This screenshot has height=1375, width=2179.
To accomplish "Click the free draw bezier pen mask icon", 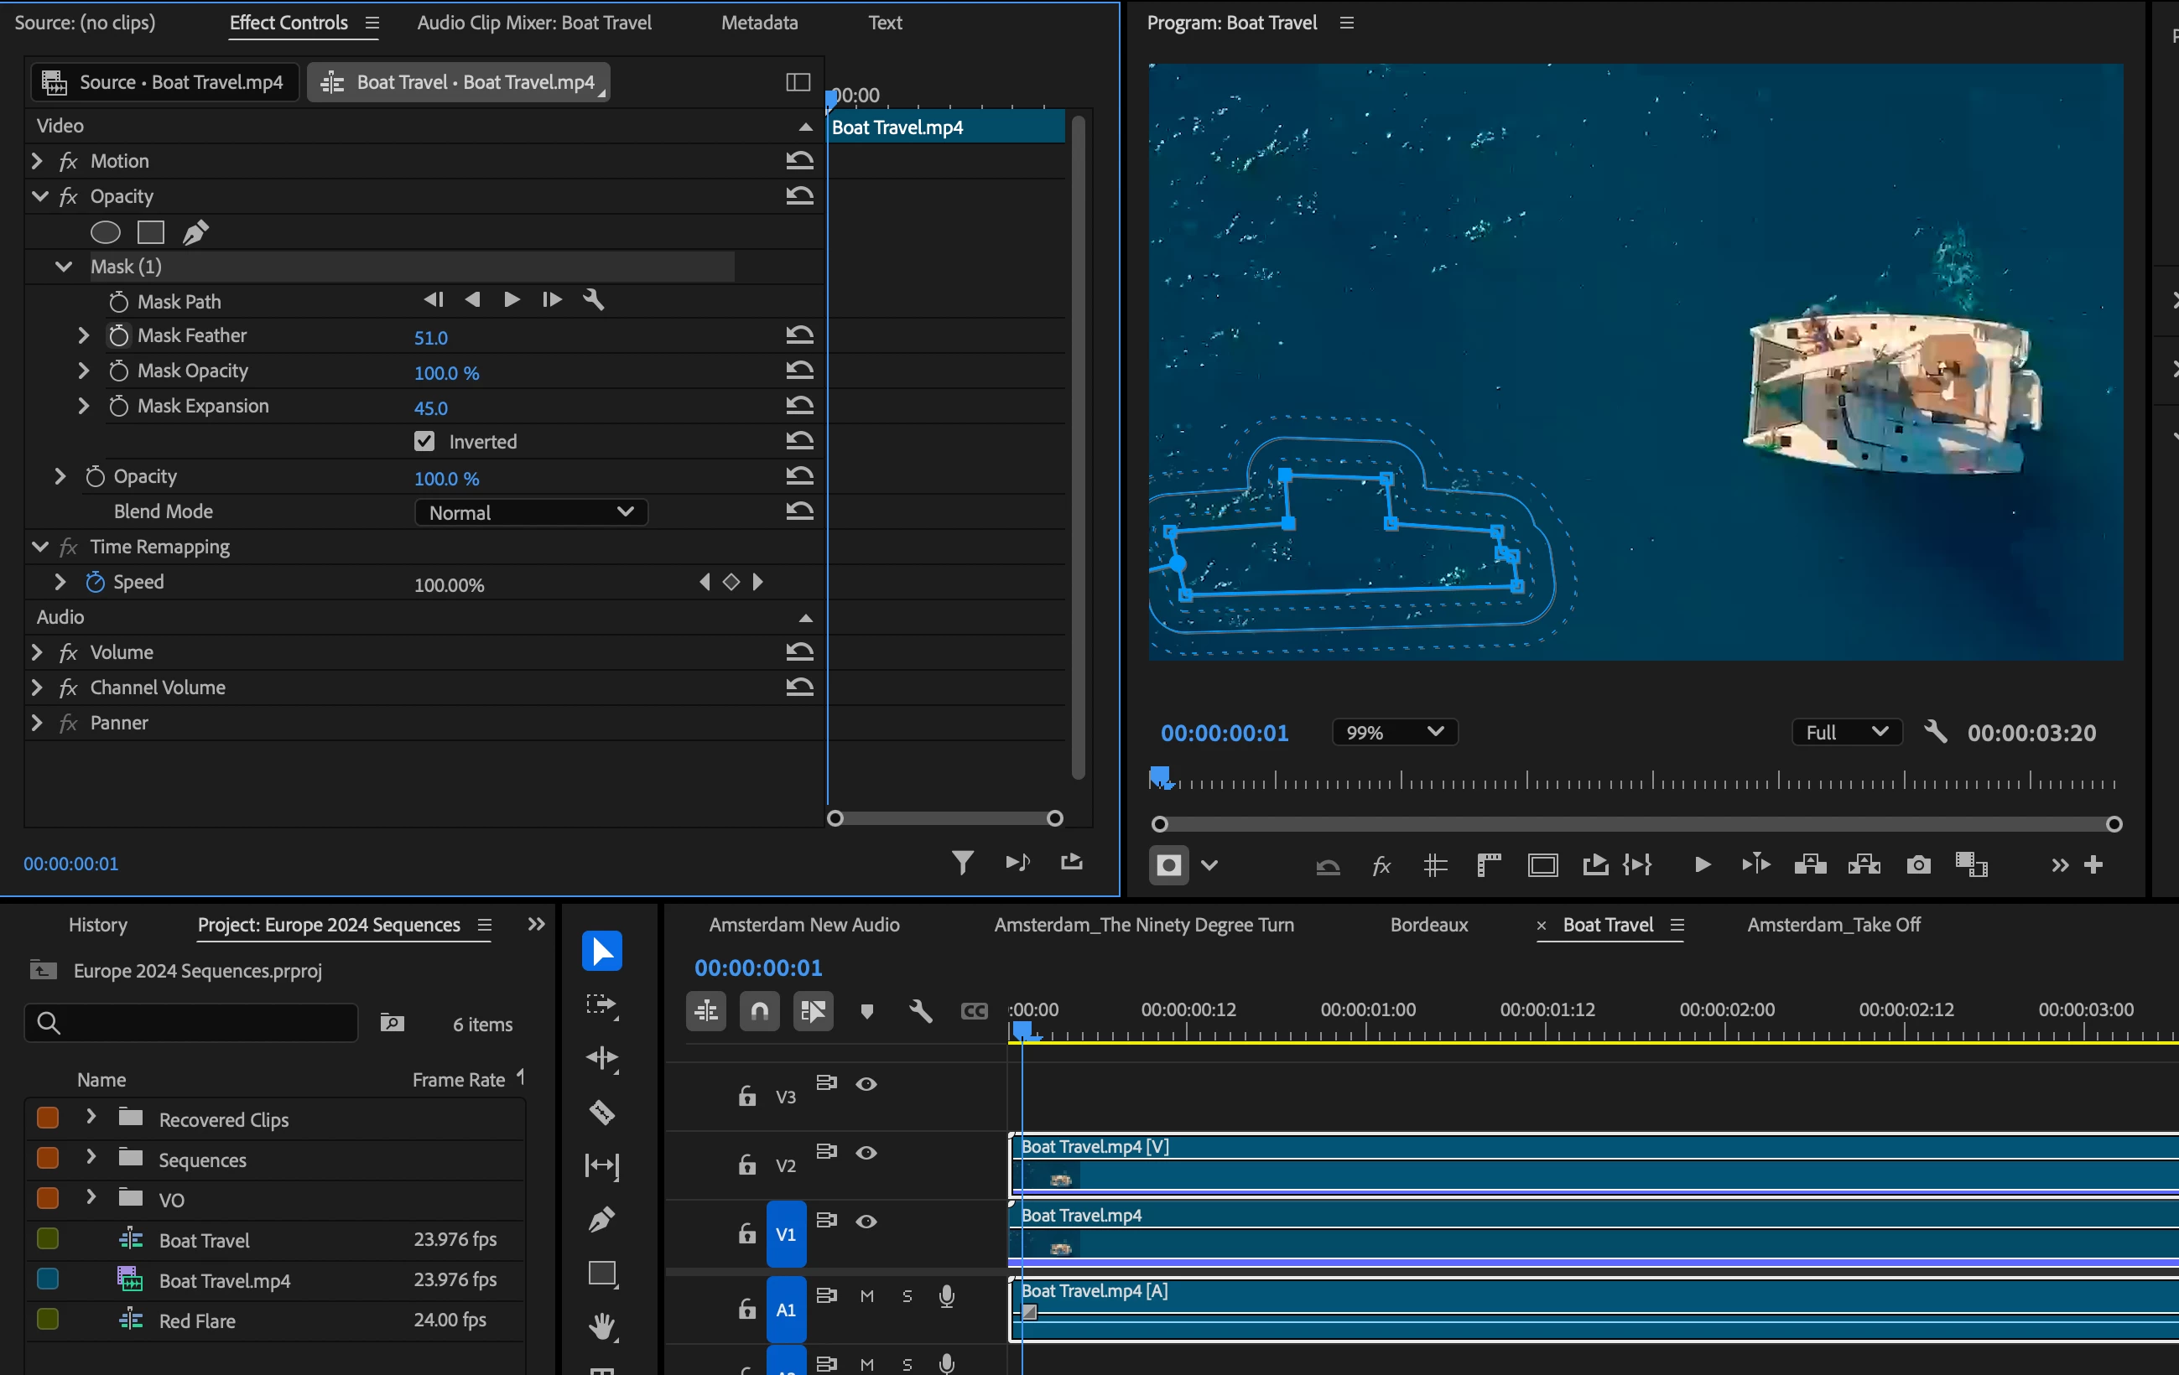I will (195, 232).
